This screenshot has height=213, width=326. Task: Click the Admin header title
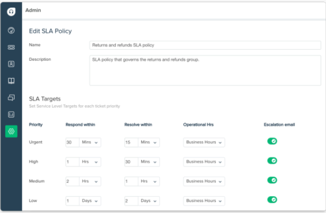[33, 10]
